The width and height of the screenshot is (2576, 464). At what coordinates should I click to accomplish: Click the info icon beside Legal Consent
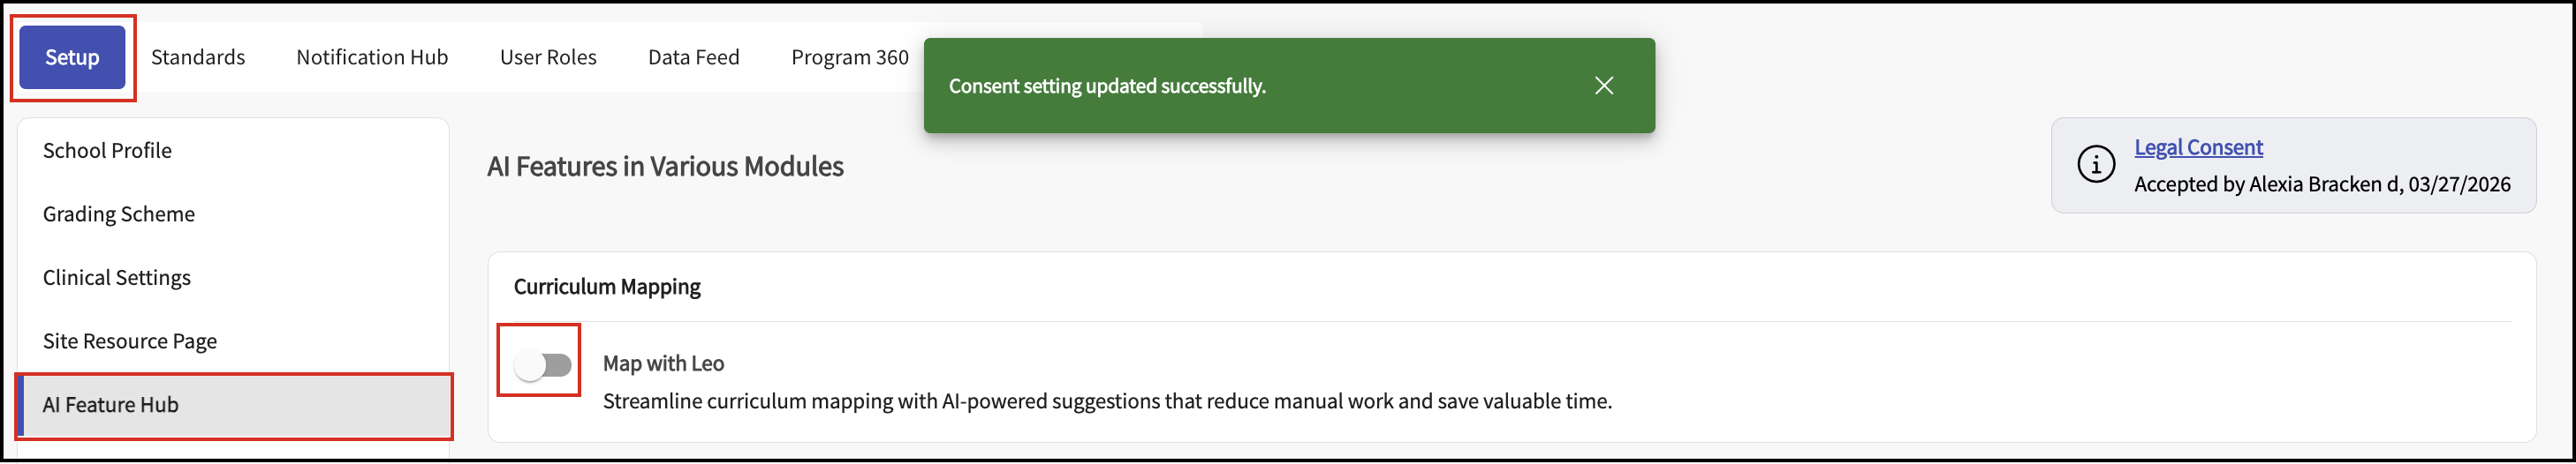click(x=2096, y=165)
